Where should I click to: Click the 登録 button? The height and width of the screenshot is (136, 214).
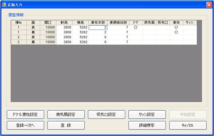pos(66,125)
